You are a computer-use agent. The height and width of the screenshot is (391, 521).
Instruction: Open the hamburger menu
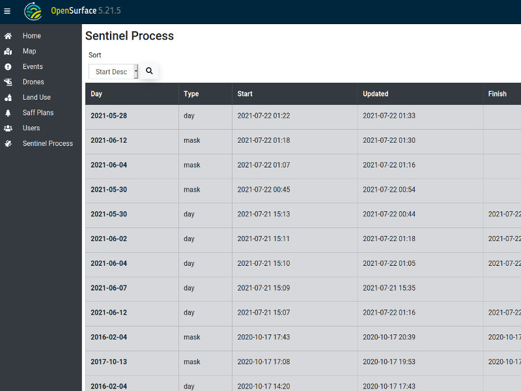point(7,11)
